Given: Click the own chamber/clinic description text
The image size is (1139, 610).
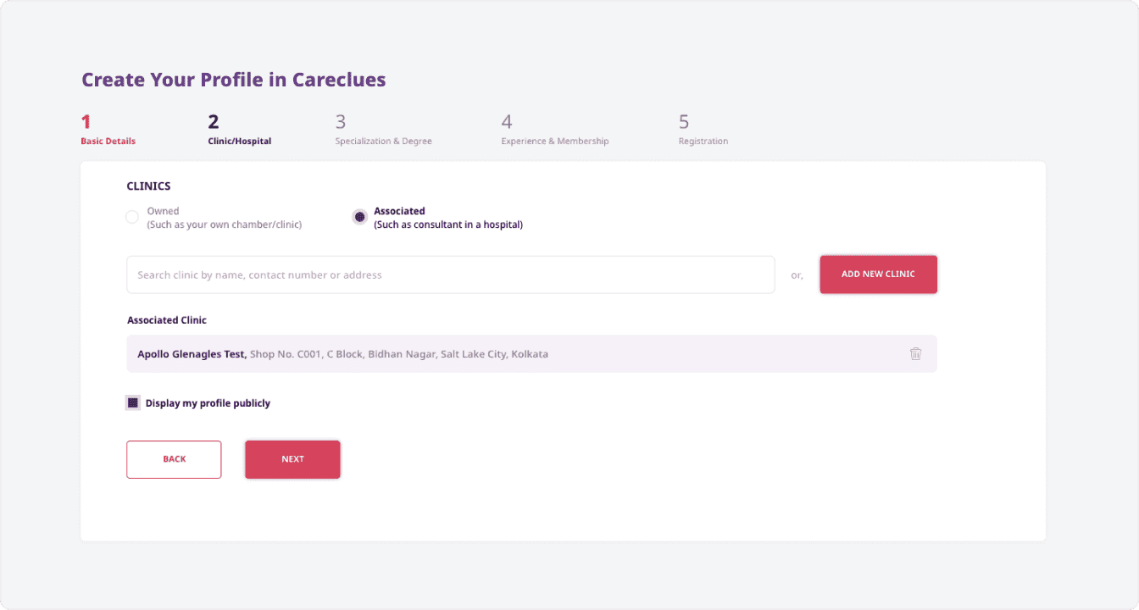Looking at the screenshot, I should [x=224, y=225].
